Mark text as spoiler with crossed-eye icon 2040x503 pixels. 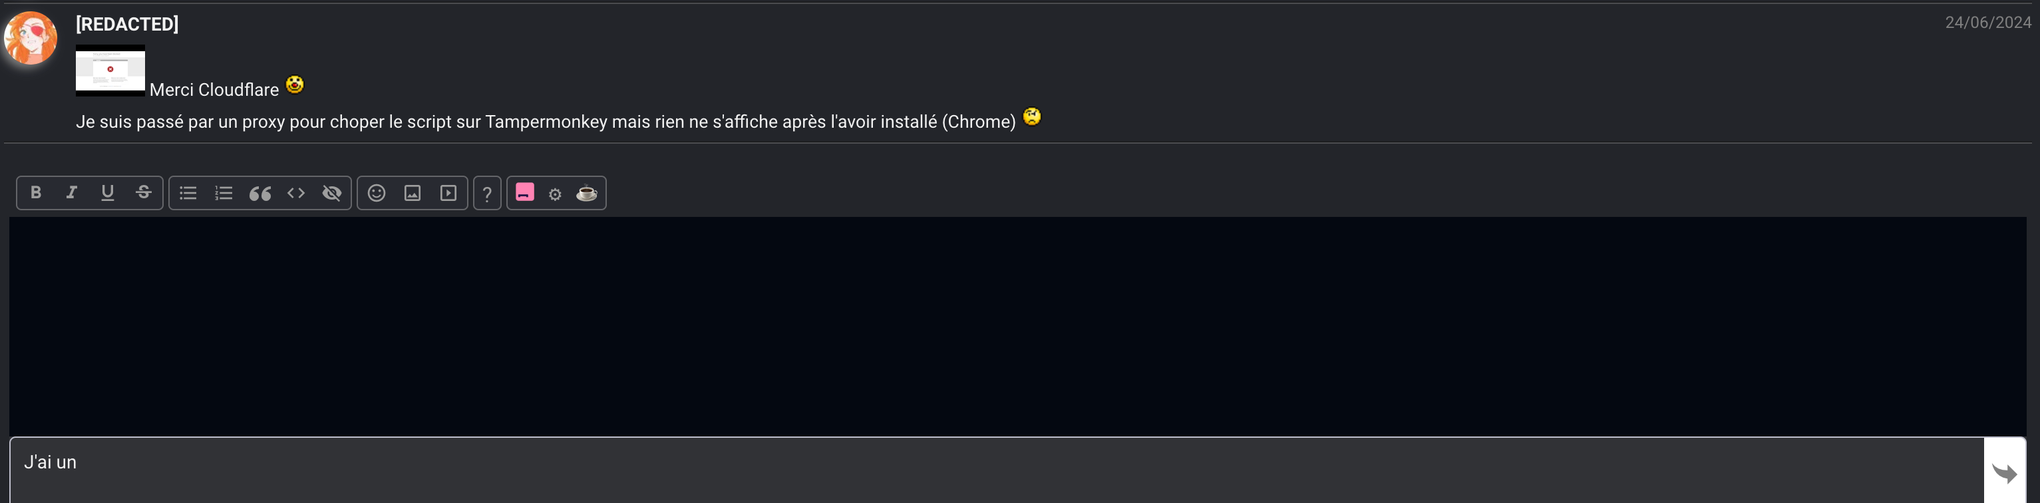click(x=332, y=192)
